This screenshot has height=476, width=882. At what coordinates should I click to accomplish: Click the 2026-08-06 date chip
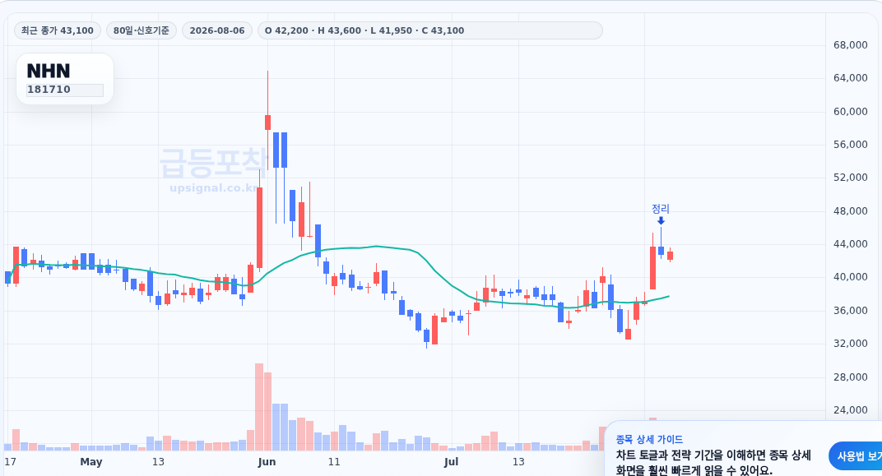217,30
